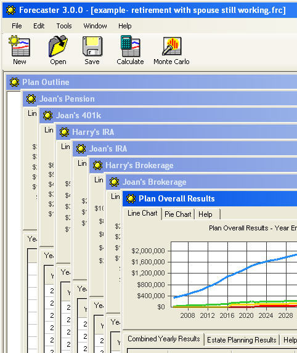
Task: Open the Tools menu
Action: pyautogui.click(x=64, y=26)
